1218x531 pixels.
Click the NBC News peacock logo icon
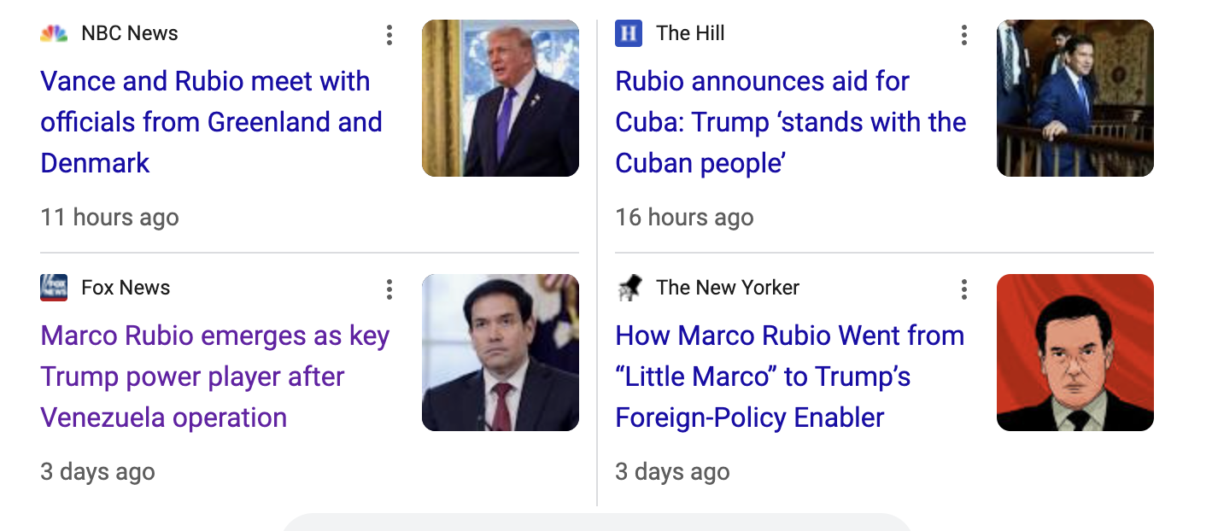tap(54, 34)
